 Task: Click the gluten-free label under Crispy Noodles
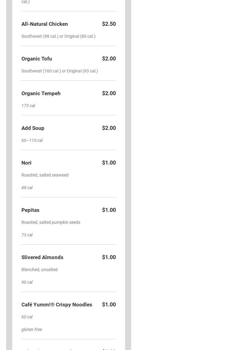32,329
